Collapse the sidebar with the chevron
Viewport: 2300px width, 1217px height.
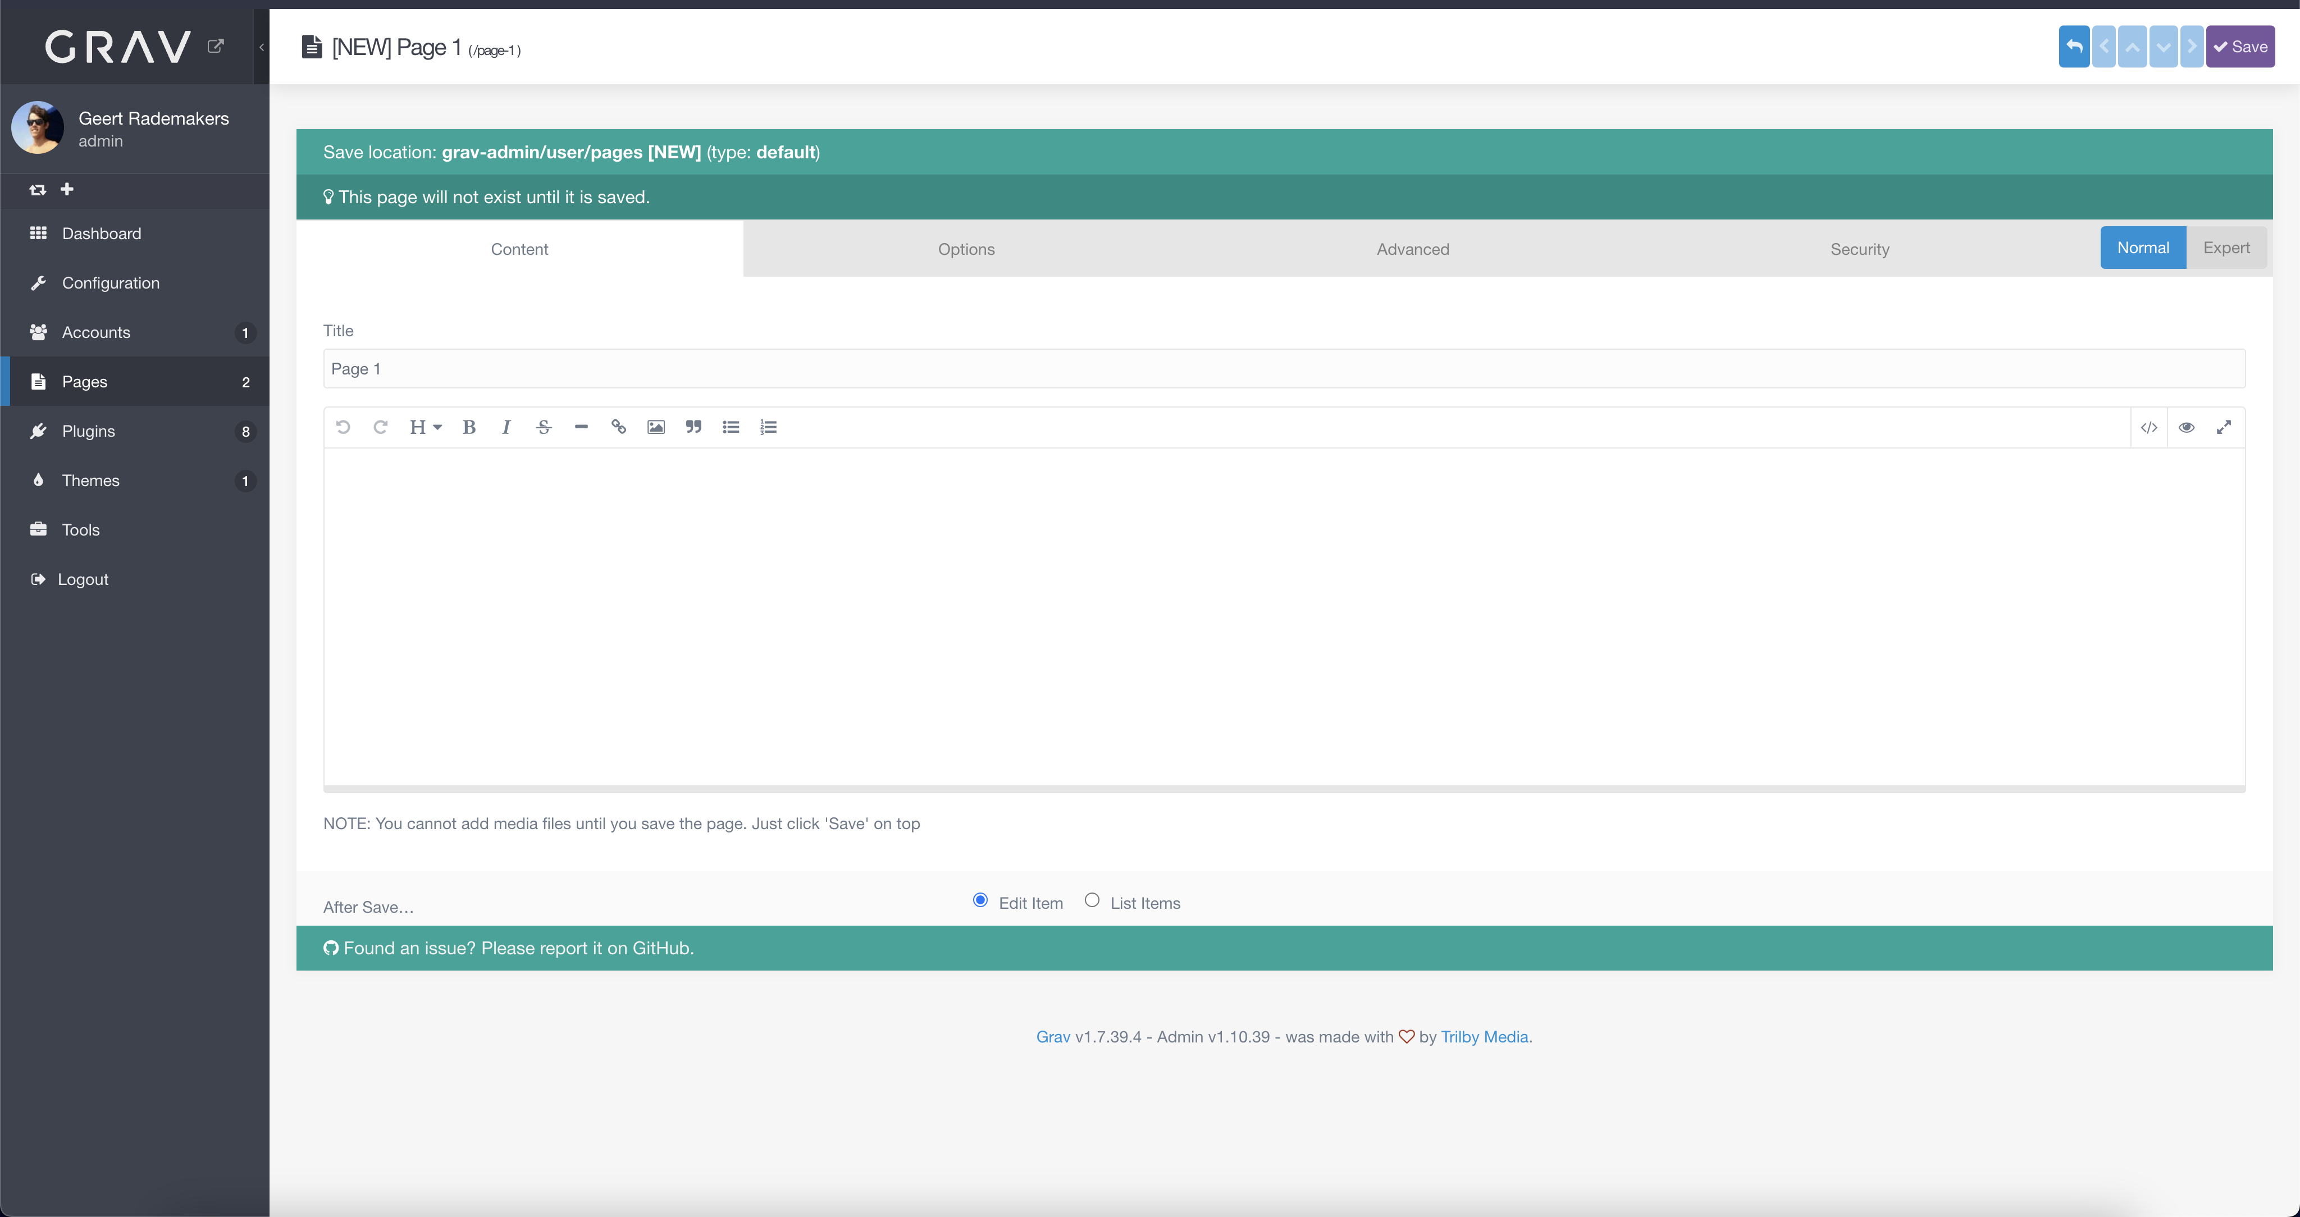(262, 47)
